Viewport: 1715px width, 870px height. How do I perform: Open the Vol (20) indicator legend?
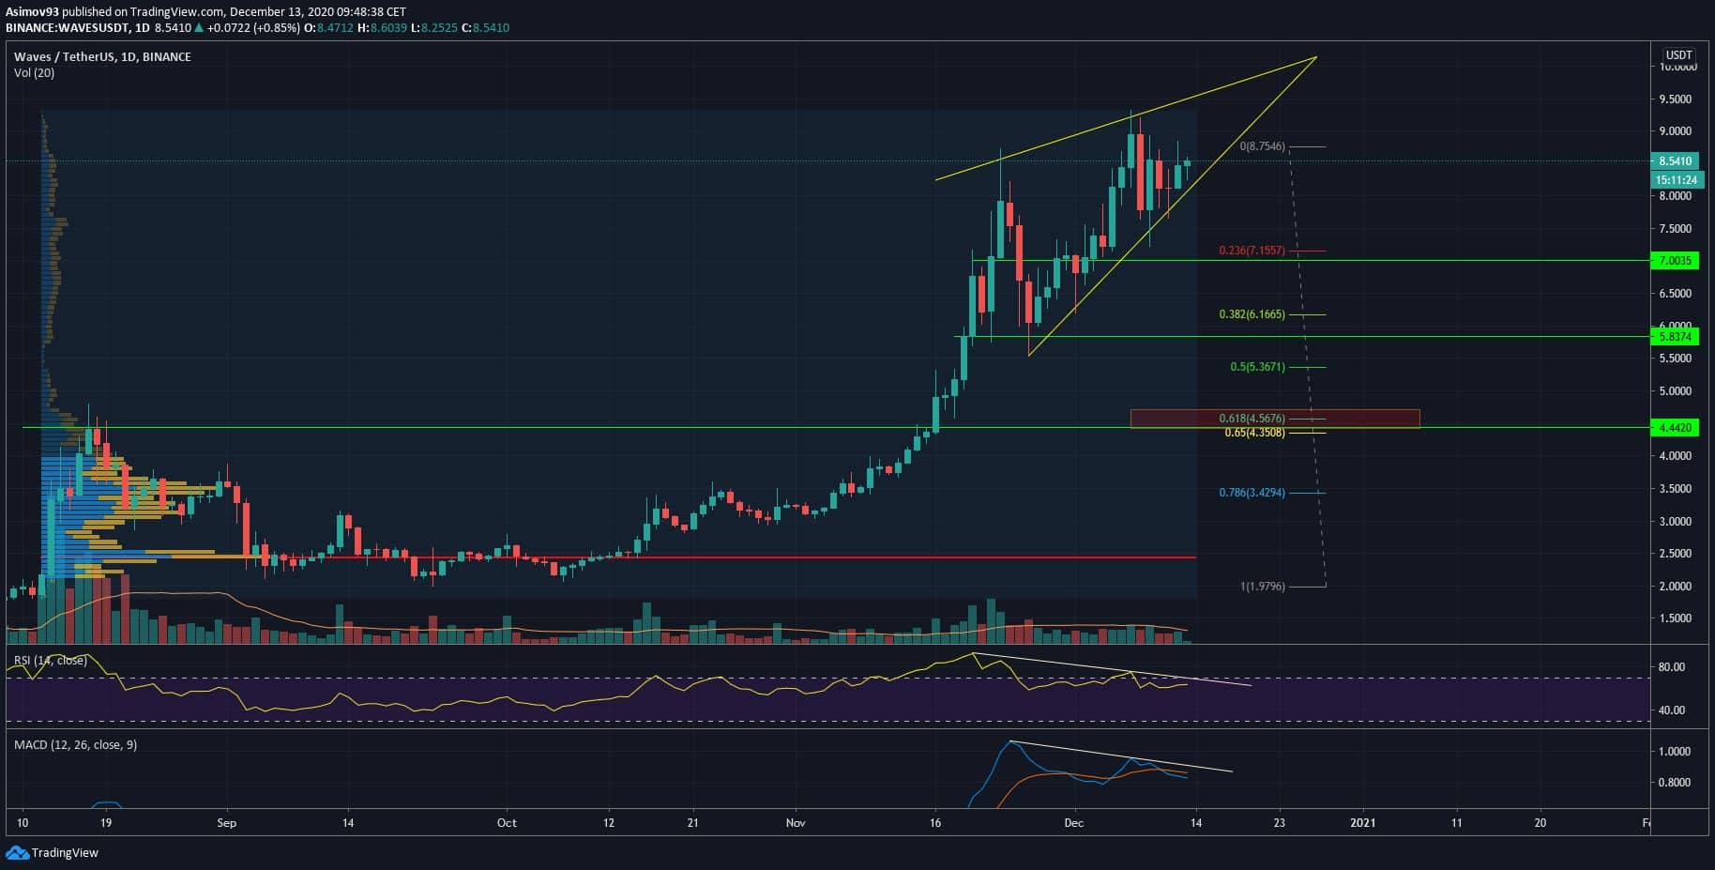34,73
